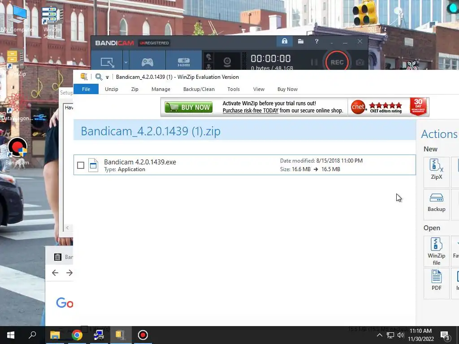The width and height of the screenshot is (459, 344).
Task: Click the Bandicam taskbar icon
Action: [x=143, y=335]
